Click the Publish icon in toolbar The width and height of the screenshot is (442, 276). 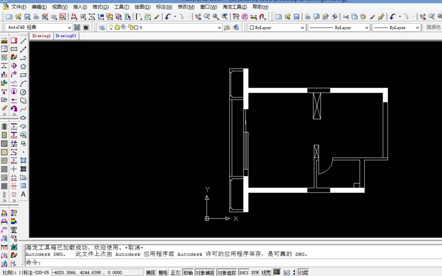(x=326, y=17)
